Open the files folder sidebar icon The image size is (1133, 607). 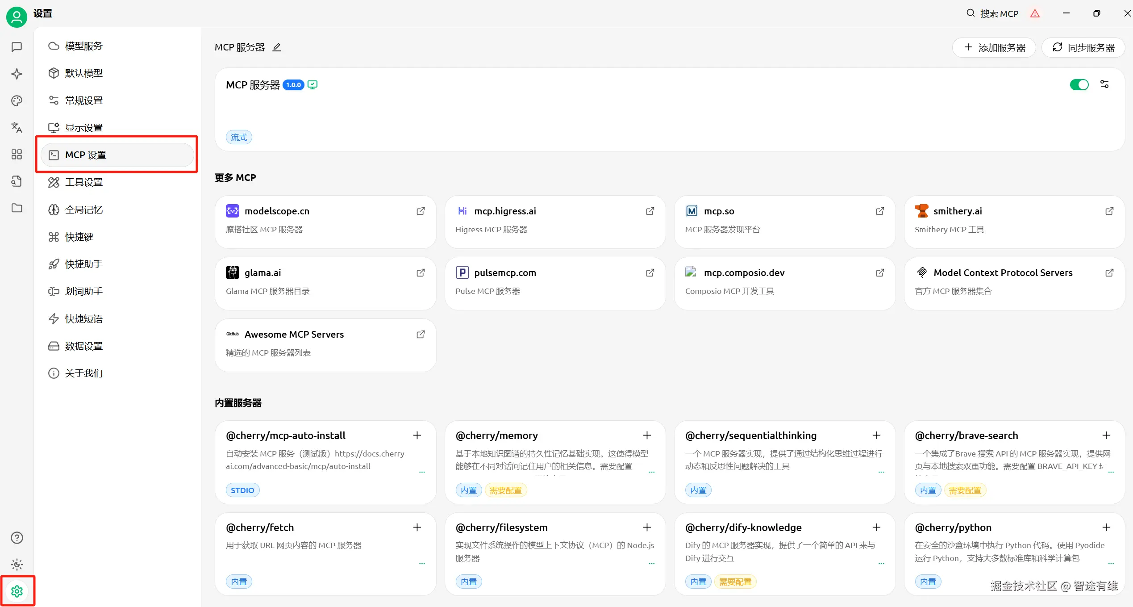pos(17,208)
